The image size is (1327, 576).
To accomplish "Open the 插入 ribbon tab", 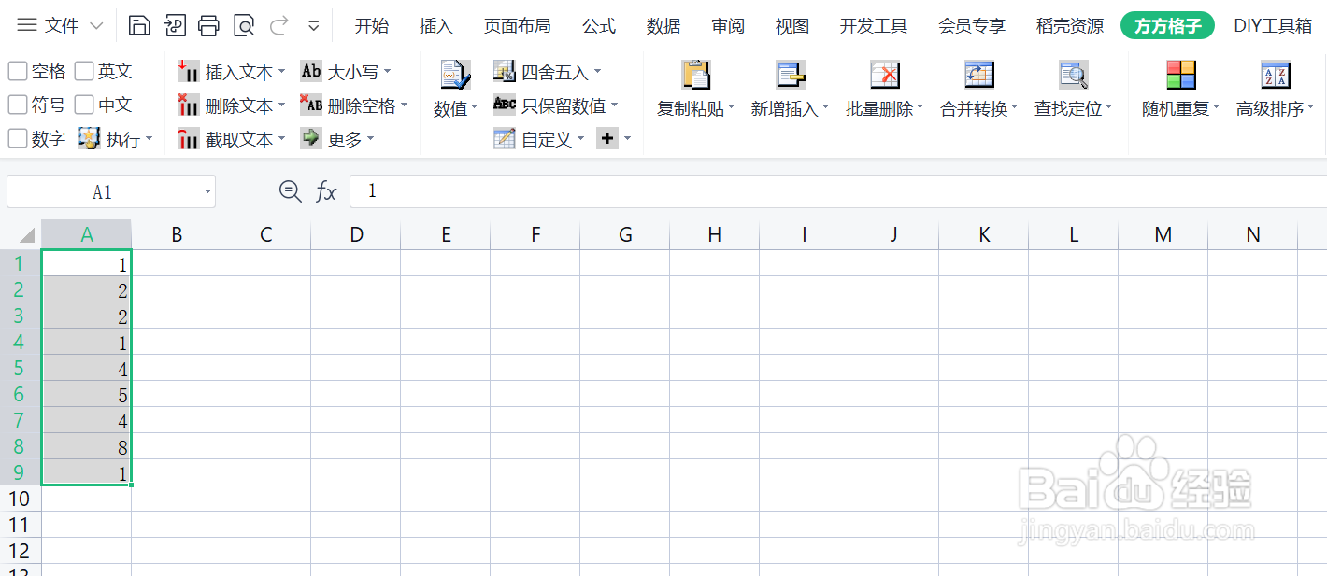I will (436, 26).
